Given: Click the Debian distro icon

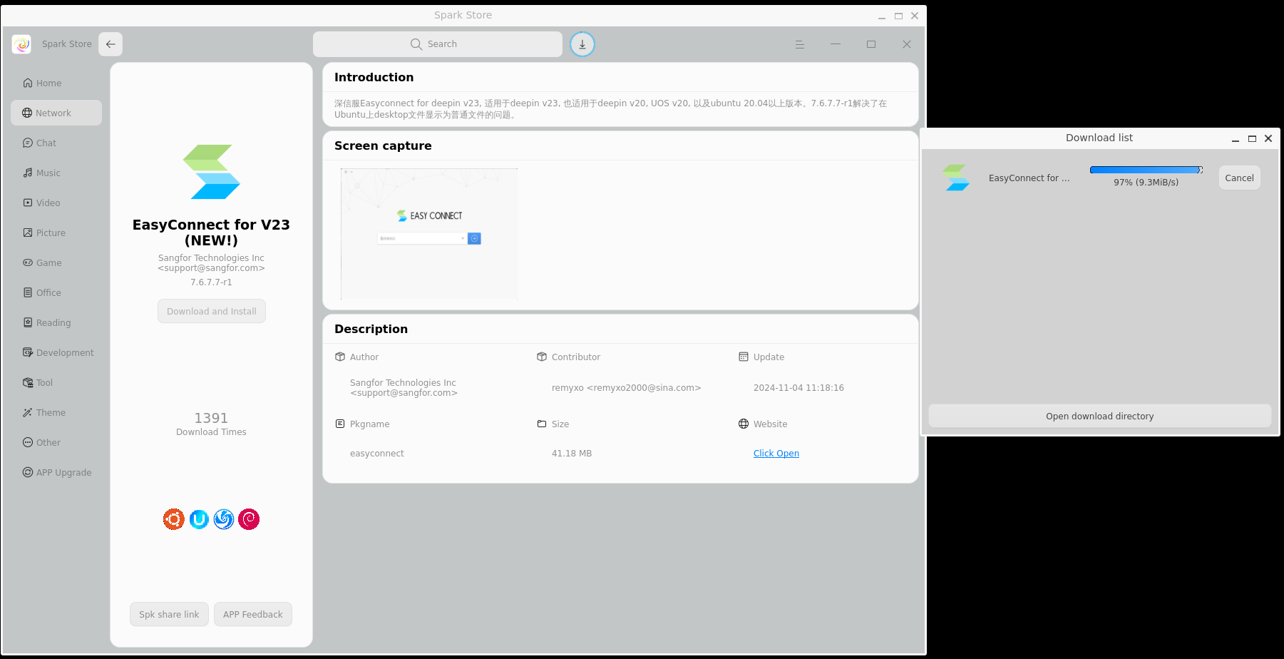Looking at the screenshot, I should point(249,519).
